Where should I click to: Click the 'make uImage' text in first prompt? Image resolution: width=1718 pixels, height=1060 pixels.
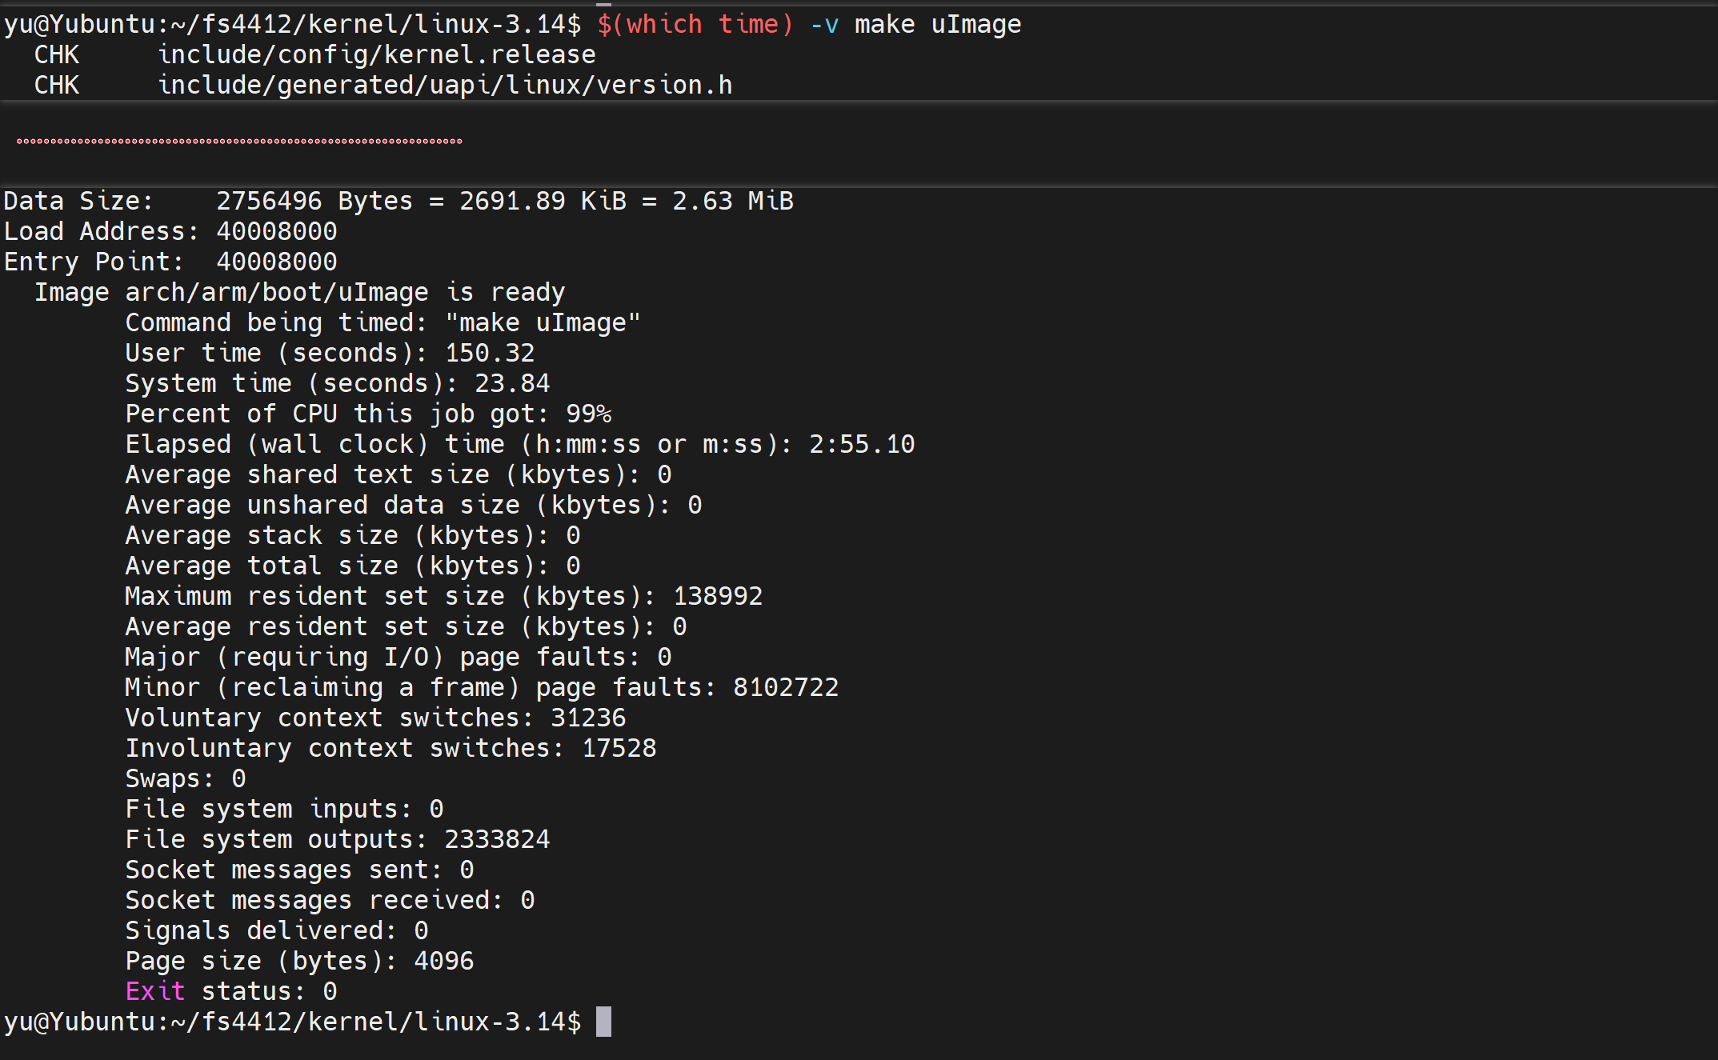click(937, 24)
